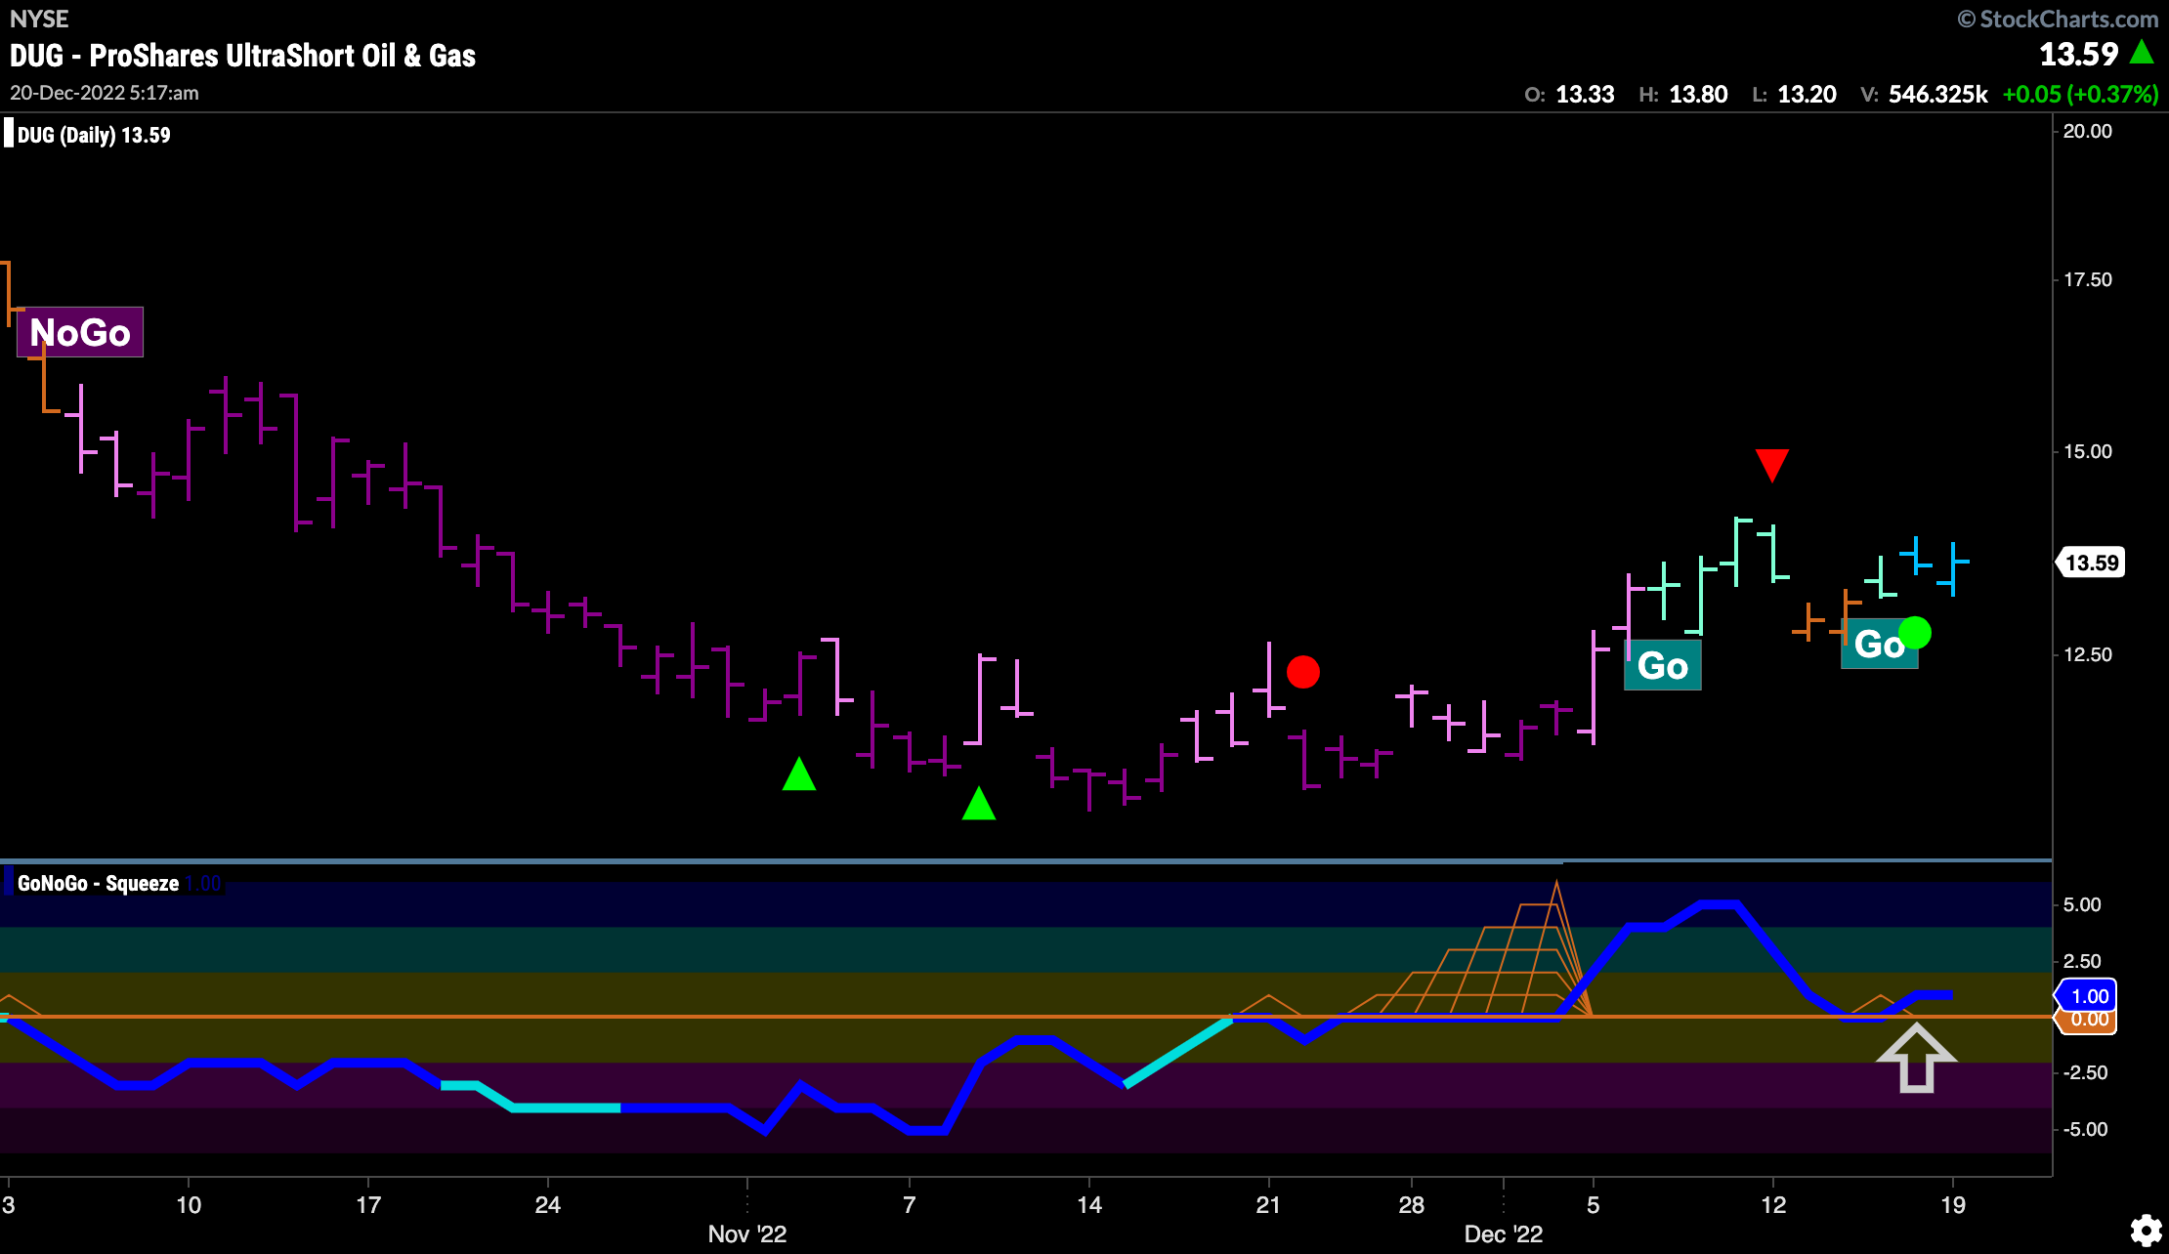The image size is (2169, 1254).
Task: Select the second Go label near Dec 15
Action: pyautogui.click(x=1879, y=644)
